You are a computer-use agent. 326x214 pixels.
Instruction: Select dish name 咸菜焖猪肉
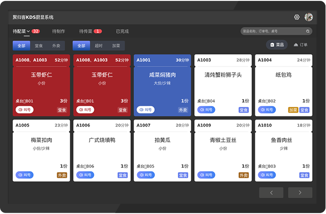(163, 75)
